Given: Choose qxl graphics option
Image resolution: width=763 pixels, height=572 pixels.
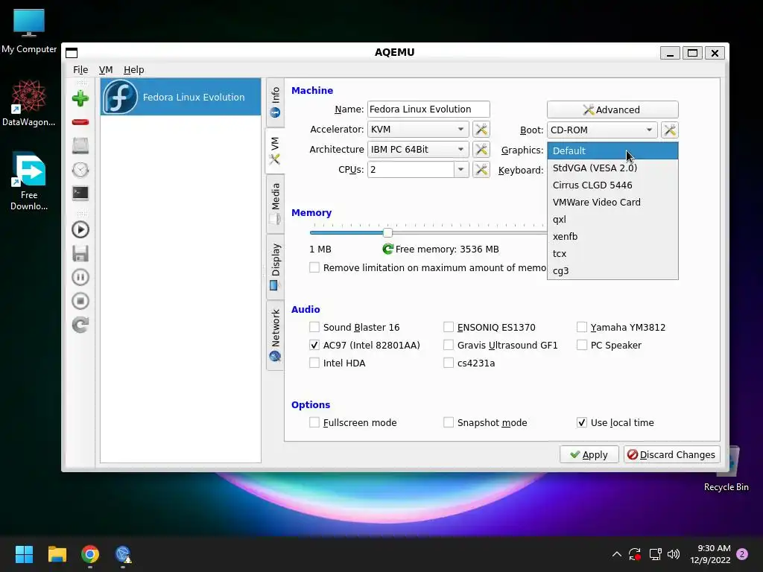Looking at the screenshot, I should [612, 220].
